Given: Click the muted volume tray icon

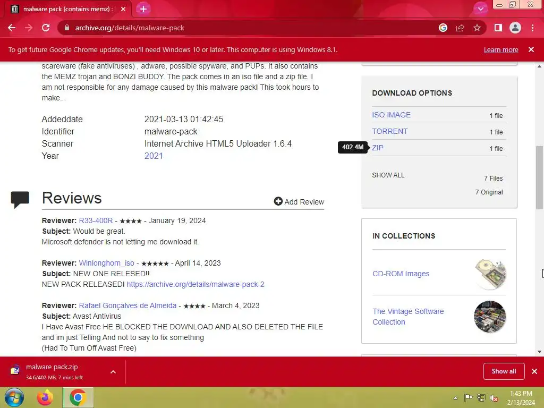Looking at the screenshot, I should tap(494, 398).
